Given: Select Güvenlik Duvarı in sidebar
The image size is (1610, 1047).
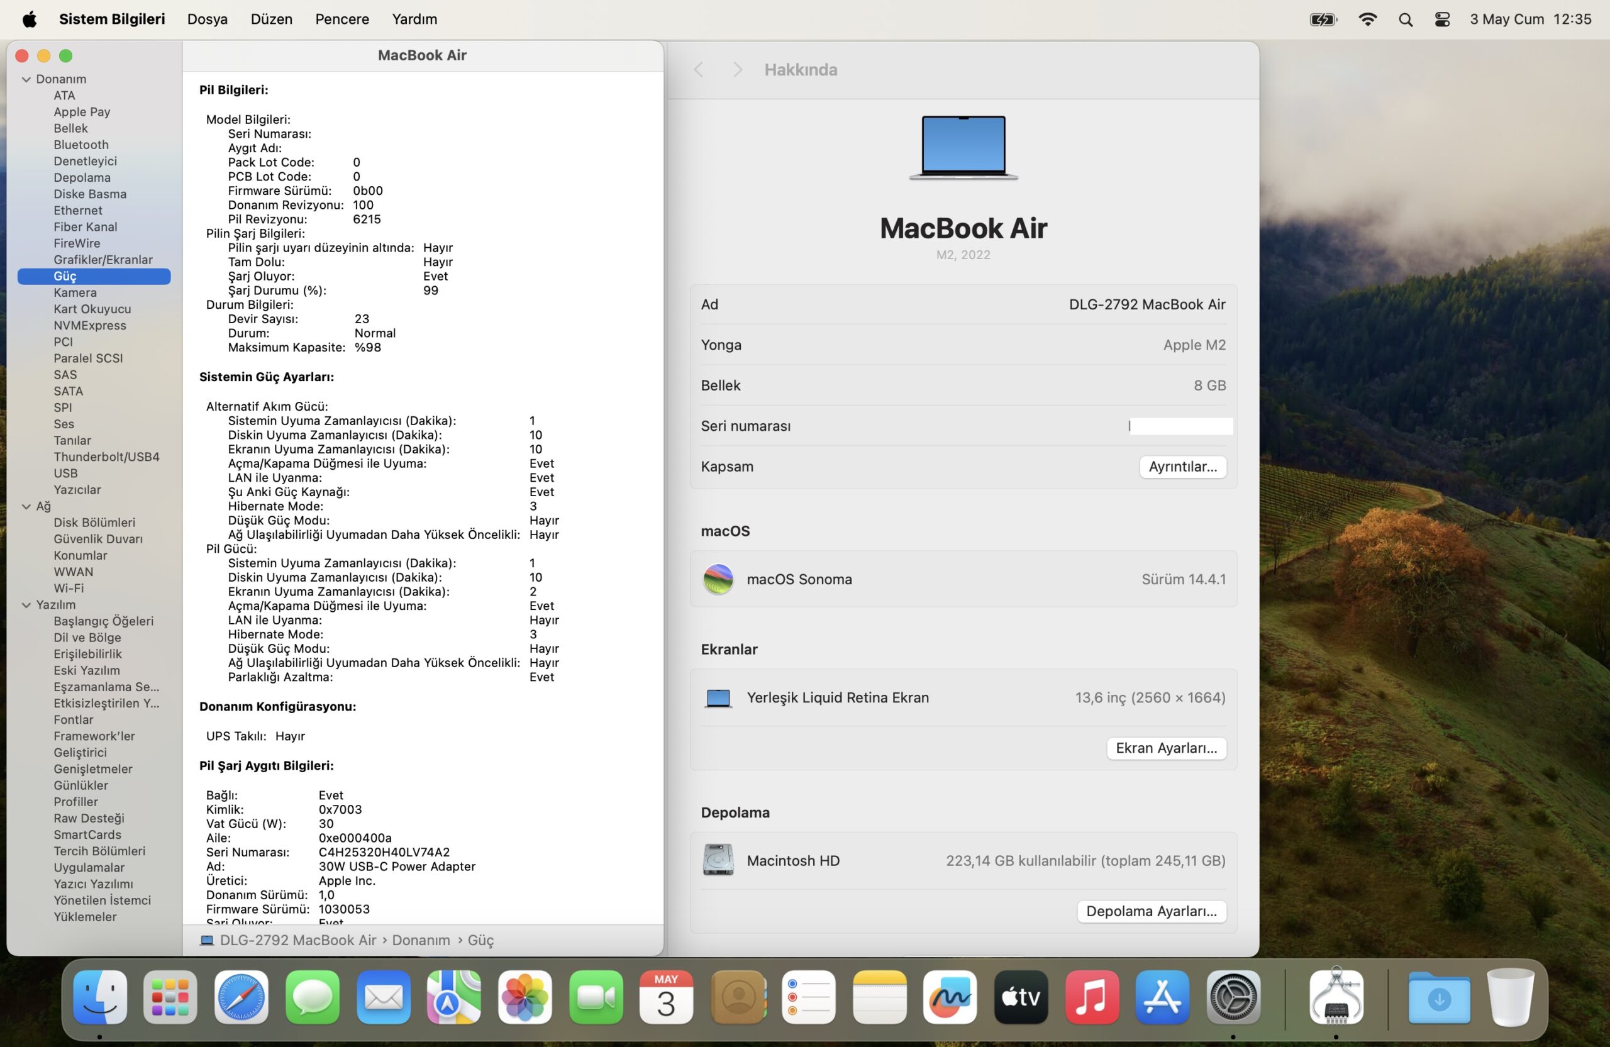Looking at the screenshot, I should [x=94, y=539].
